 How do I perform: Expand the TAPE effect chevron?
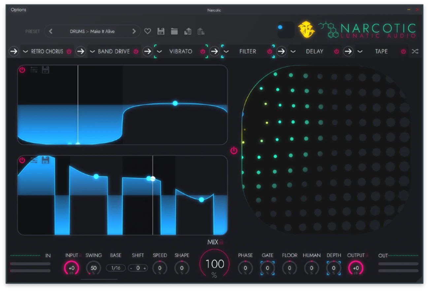pos(360,52)
